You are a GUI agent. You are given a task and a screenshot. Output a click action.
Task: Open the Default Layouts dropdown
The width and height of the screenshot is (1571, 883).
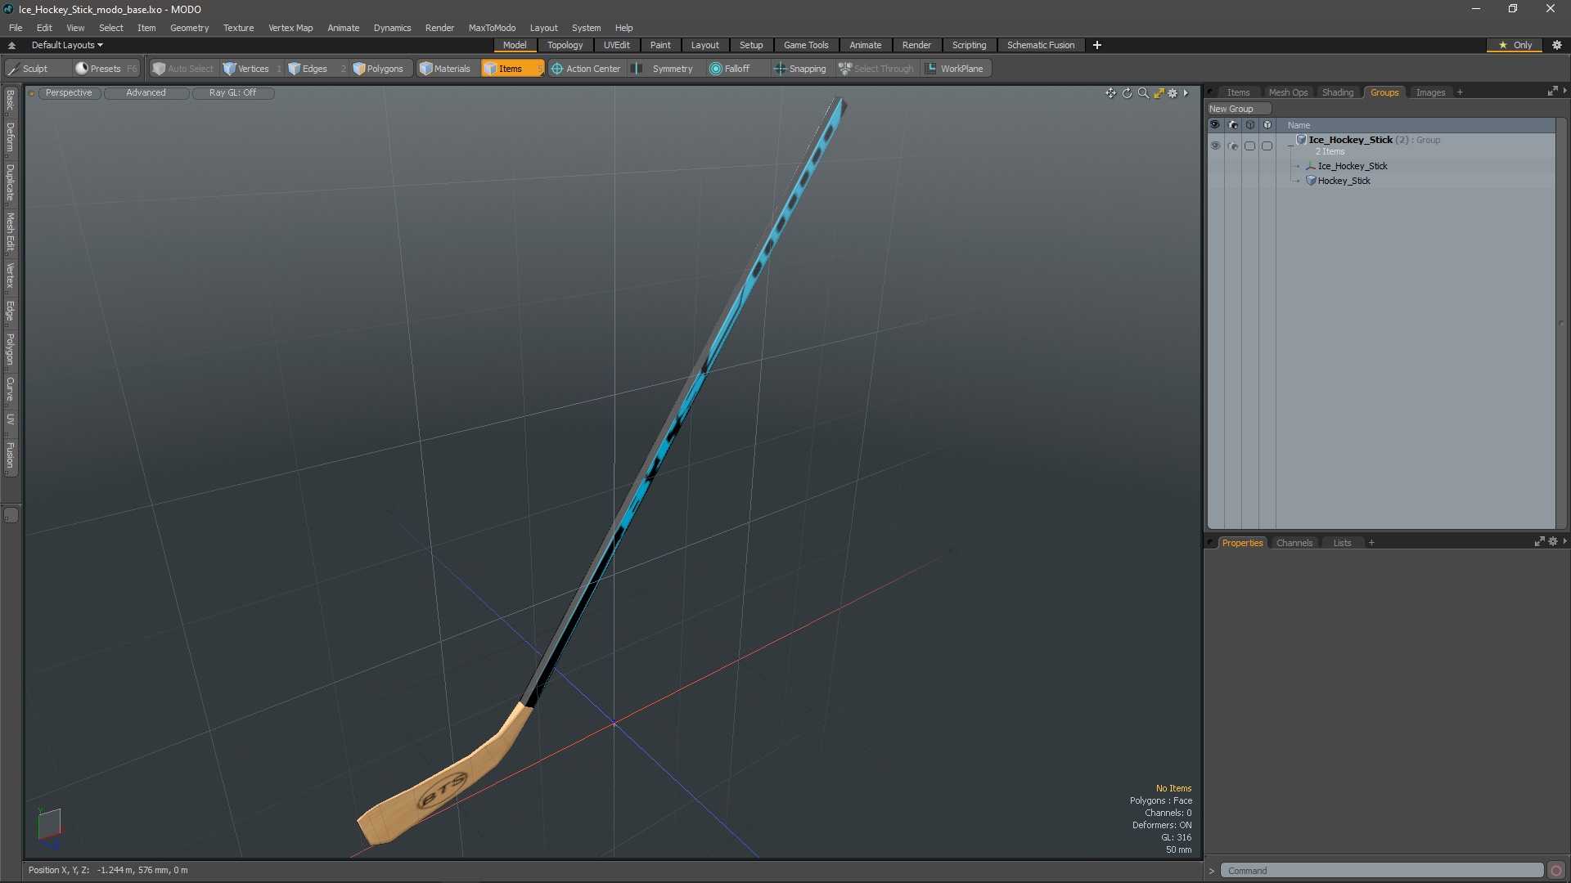[67, 45]
